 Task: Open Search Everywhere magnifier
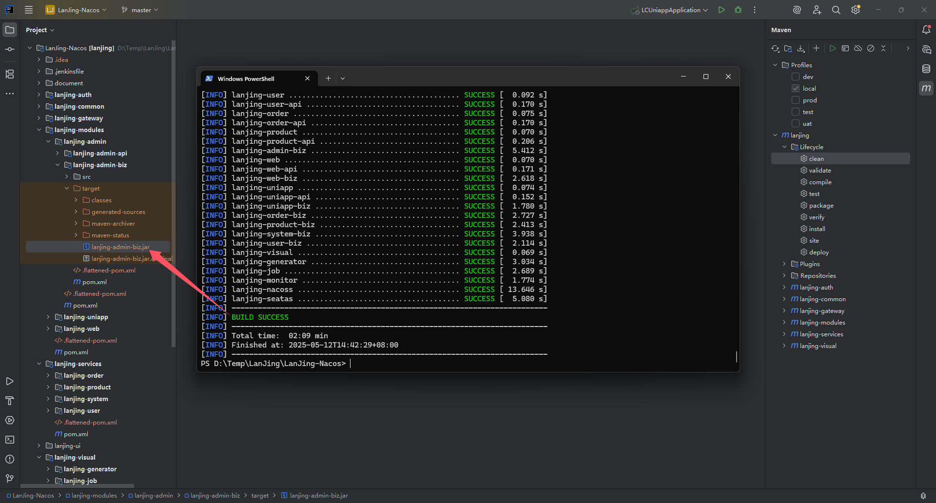836,10
